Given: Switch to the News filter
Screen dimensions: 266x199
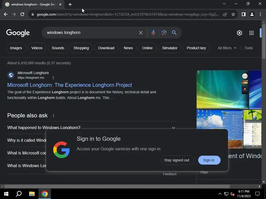Looking at the screenshot, I should [x=128, y=48].
